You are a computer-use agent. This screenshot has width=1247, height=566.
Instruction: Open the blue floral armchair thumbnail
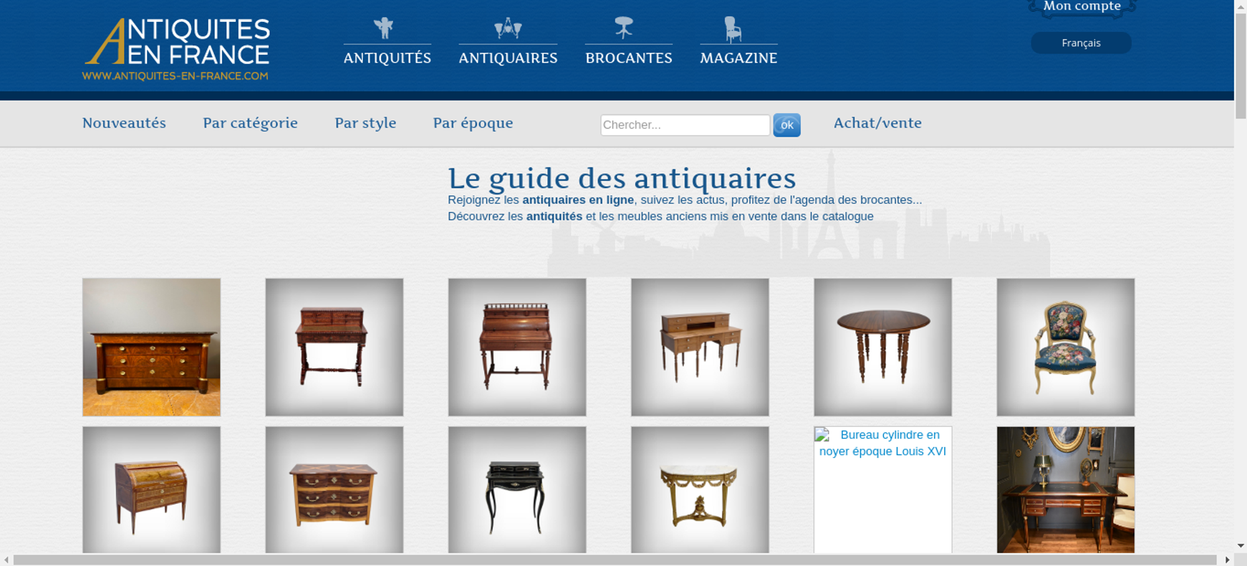click(x=1065, y=347)
